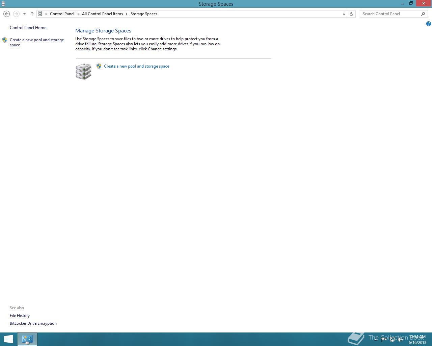Open Control Panel Home link
The width and height of the screenshot is (432, 346).
point(28,28)
